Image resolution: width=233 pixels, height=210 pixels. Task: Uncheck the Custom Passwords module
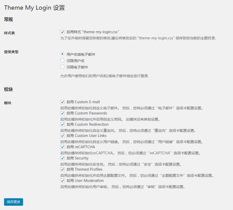pyautogui.click(x=62, y=113)
